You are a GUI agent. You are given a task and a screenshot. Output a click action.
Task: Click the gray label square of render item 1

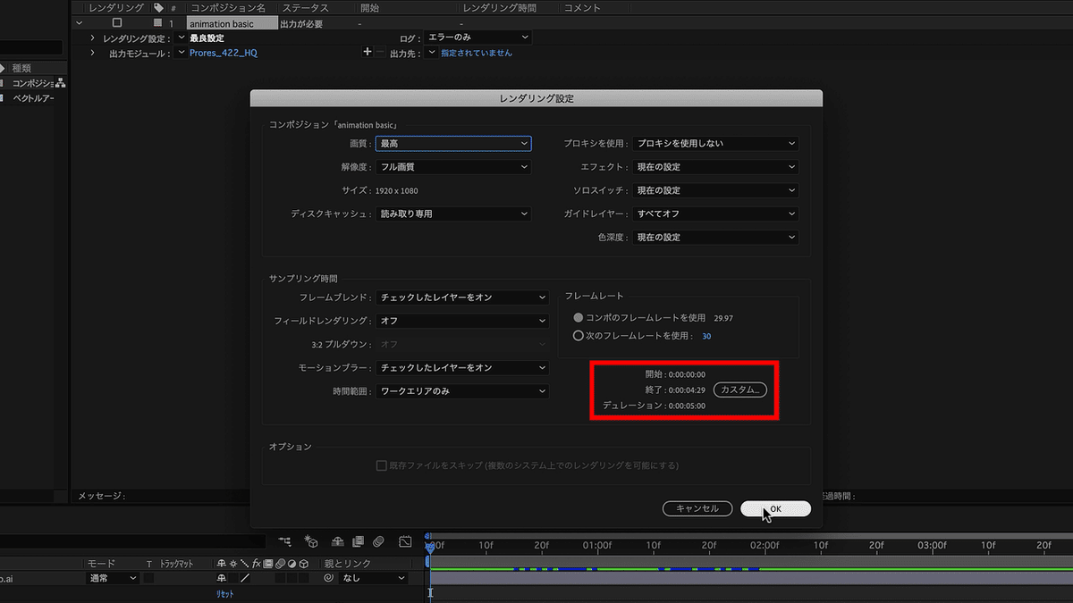click(x=158, y=22)
